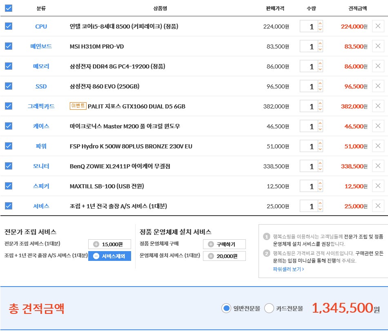Add 전문가 조립 서비스 for 15,000원

pos(109,244)
